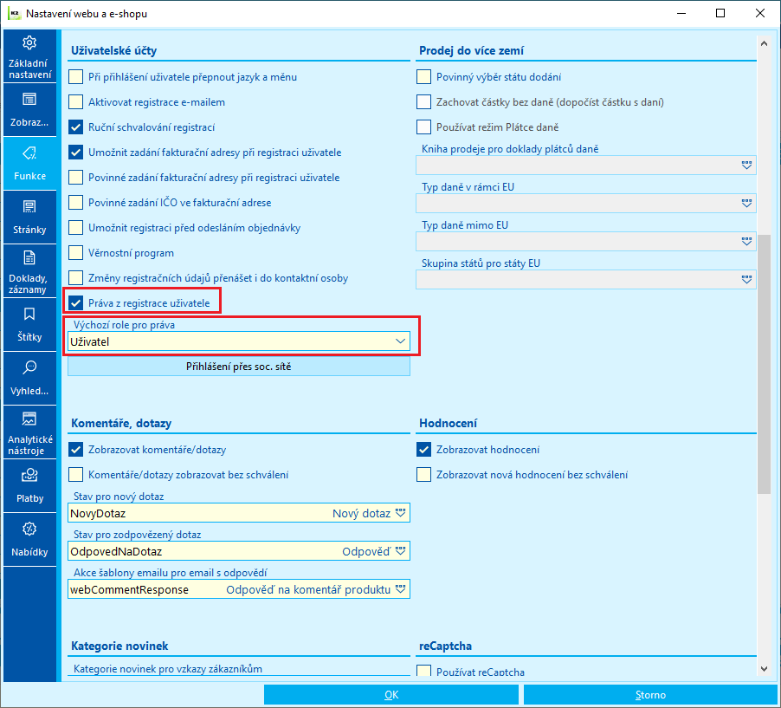Click the vertical scrollbar thumb
781x708 pixels.
coord(764,364)
